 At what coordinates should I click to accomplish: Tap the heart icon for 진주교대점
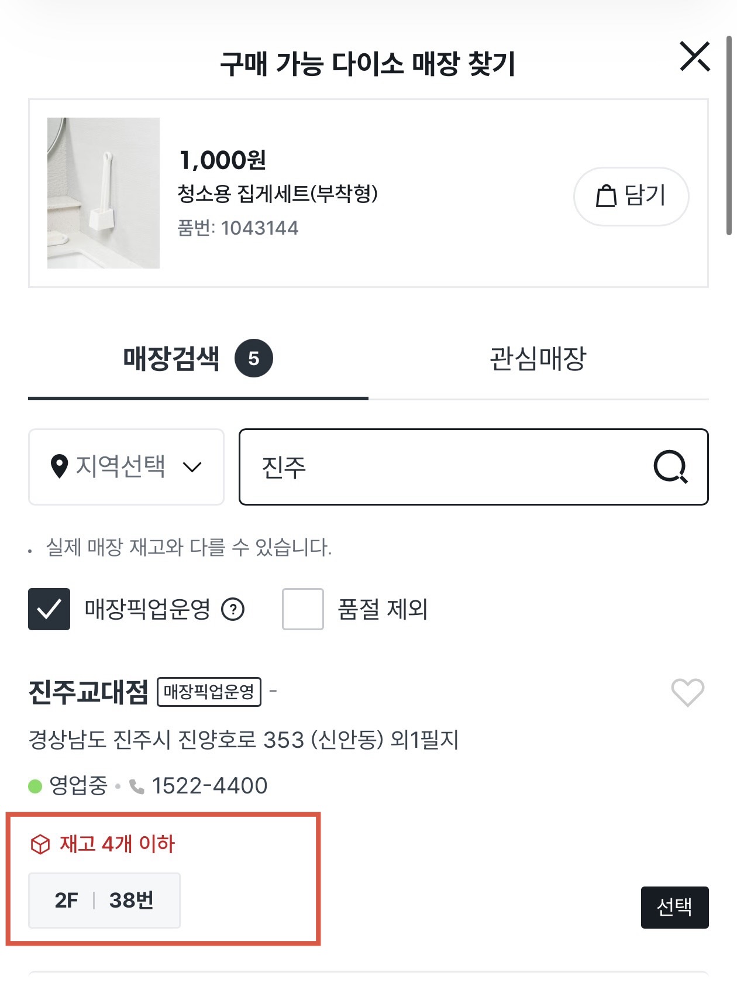[x=687, y=692]
